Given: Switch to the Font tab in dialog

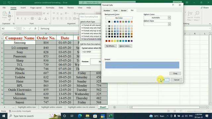Looking at the screenshot, I should [x=115, y=11].
